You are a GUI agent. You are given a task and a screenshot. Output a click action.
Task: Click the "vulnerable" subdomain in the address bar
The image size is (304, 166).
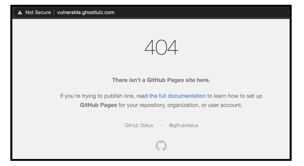69,12
